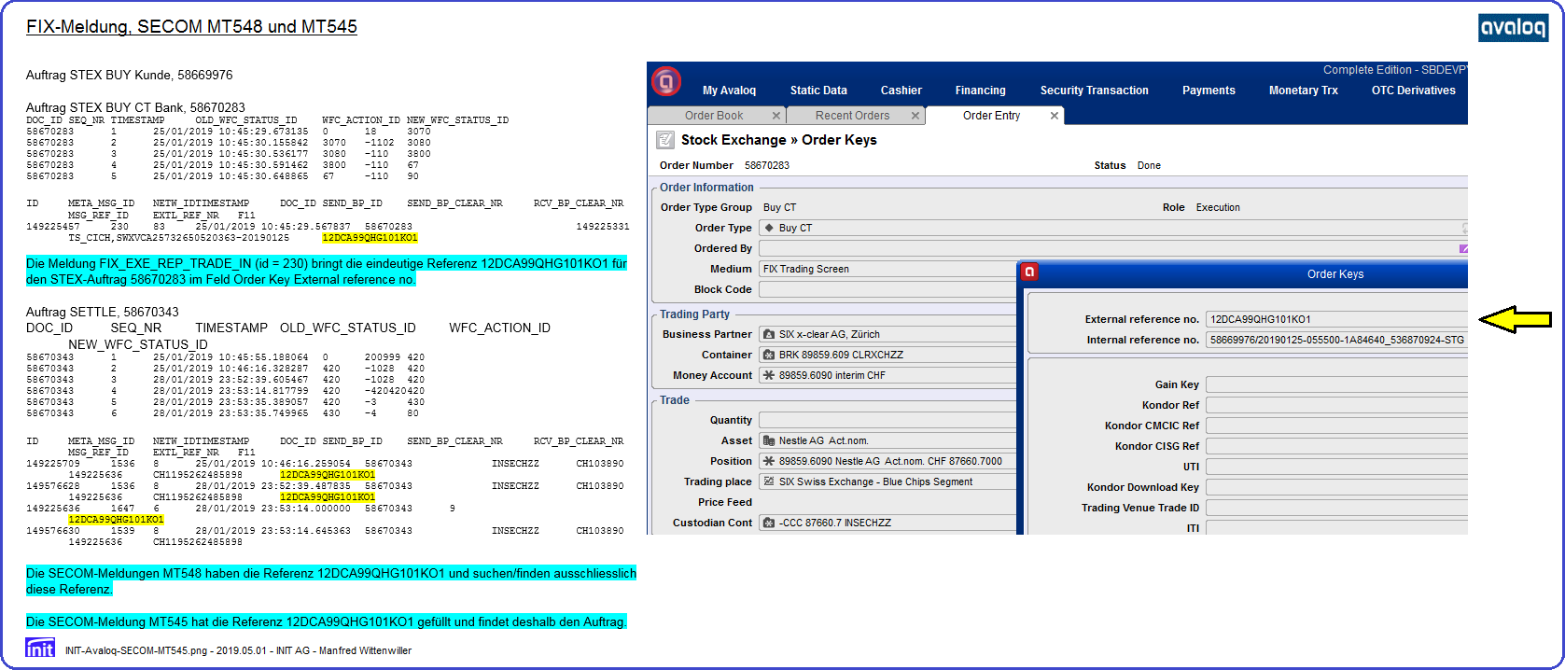Viewport: 1565px width, 670px height.
Task: Click the Complete Edition - SBDEVP label
Action: point(1395,70)
